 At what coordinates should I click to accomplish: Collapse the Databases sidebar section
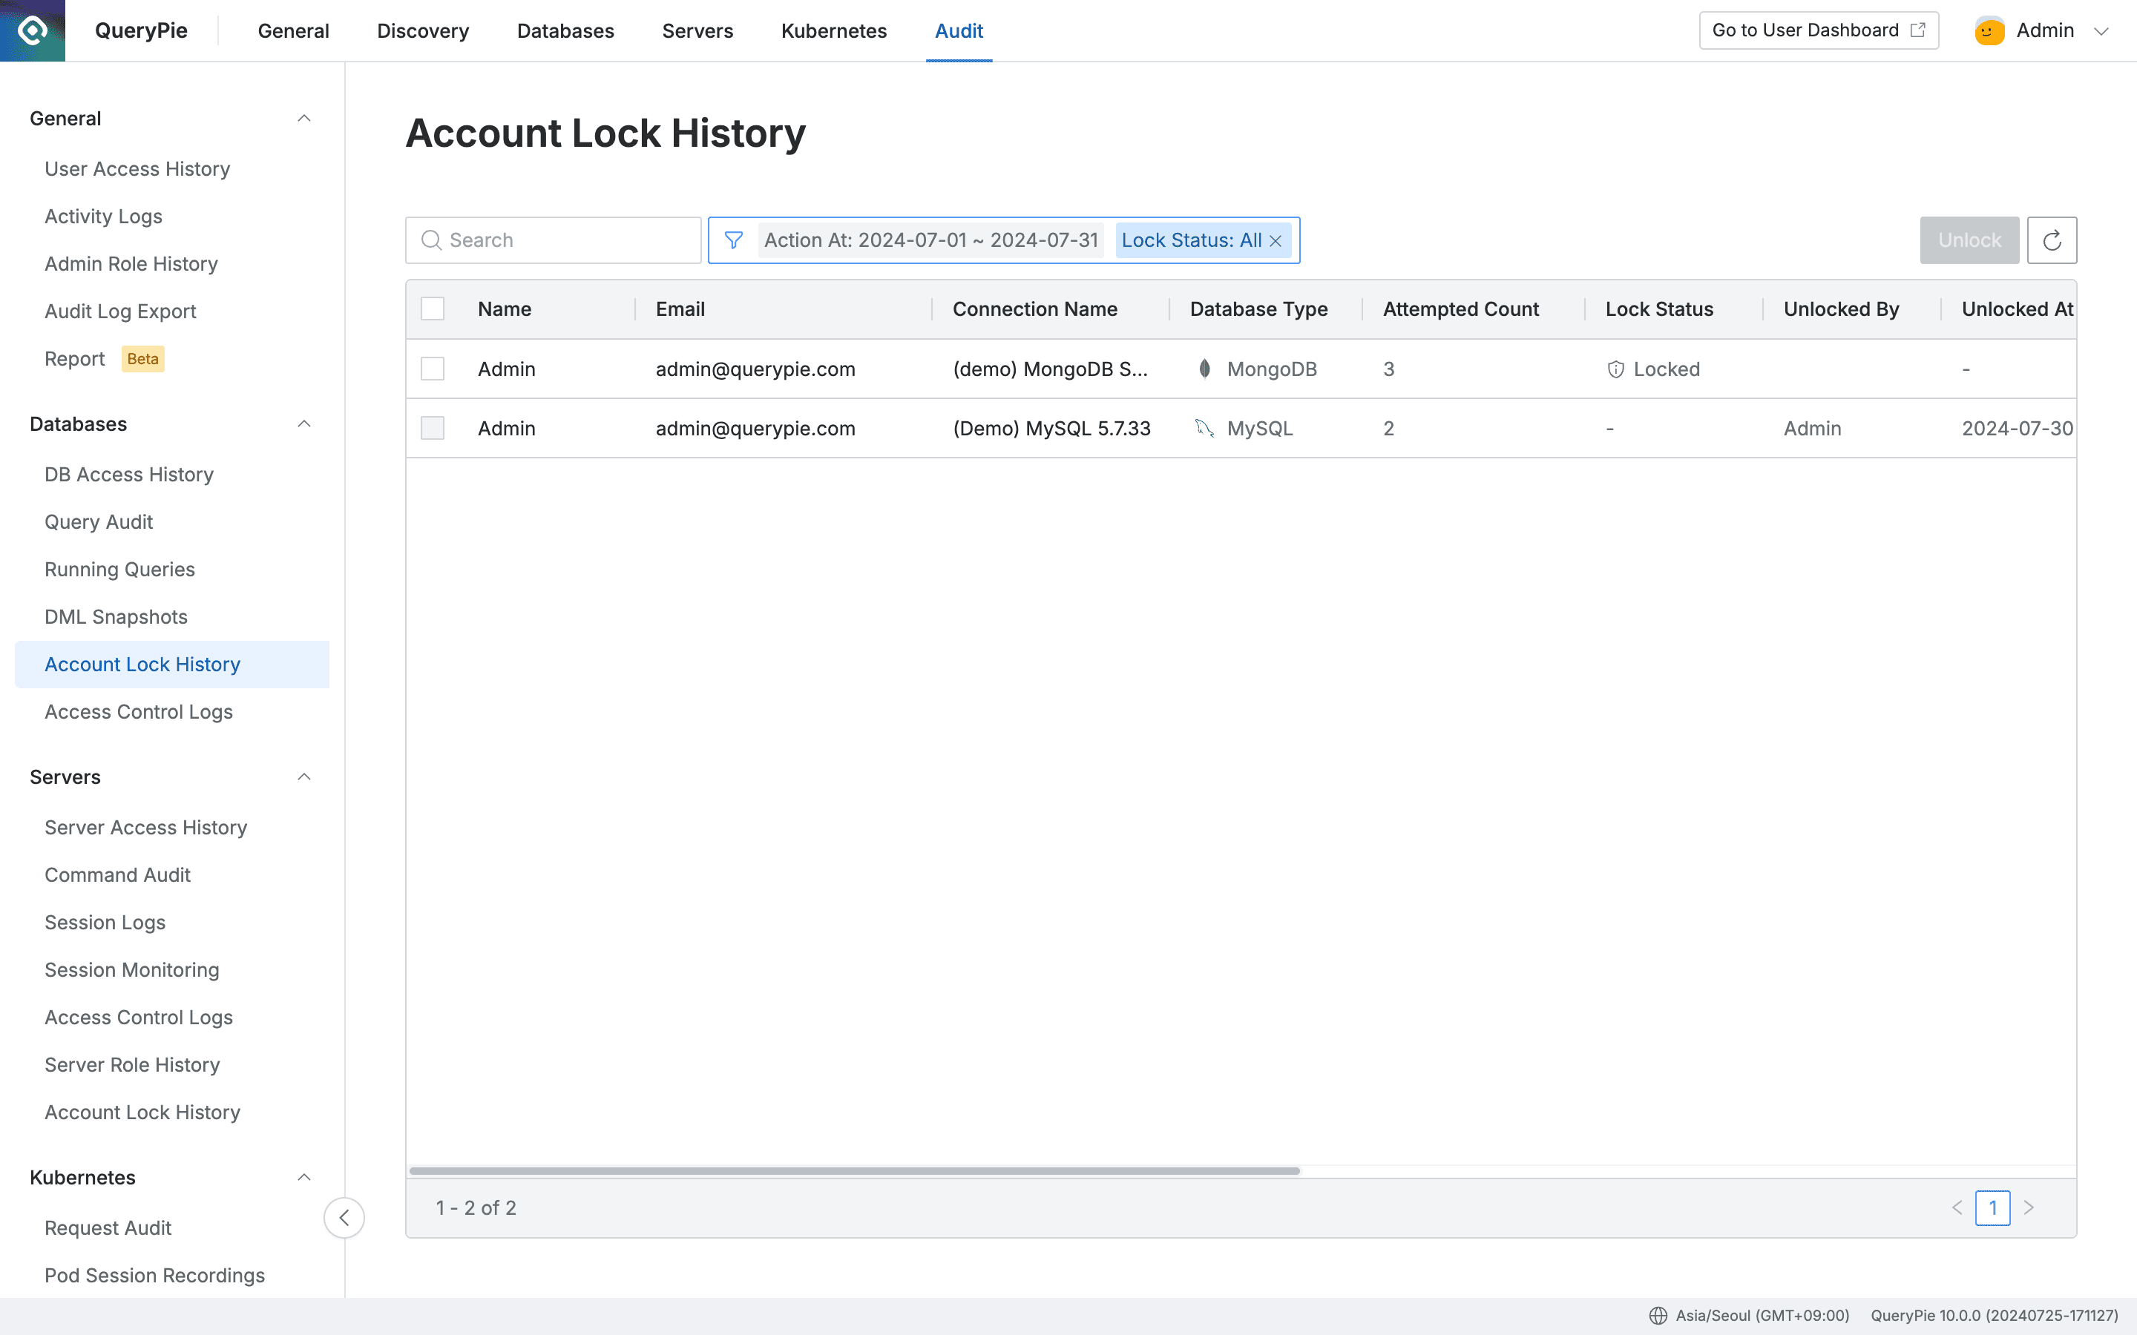click(x=303, y=423)
